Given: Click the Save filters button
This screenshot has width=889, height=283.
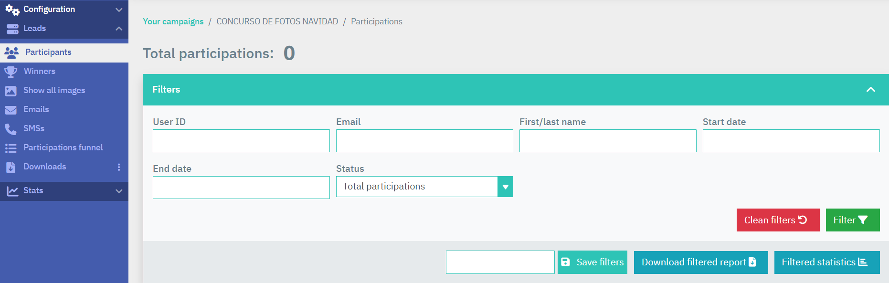Looking at the screenshot, I should click(x=592, y=262).
